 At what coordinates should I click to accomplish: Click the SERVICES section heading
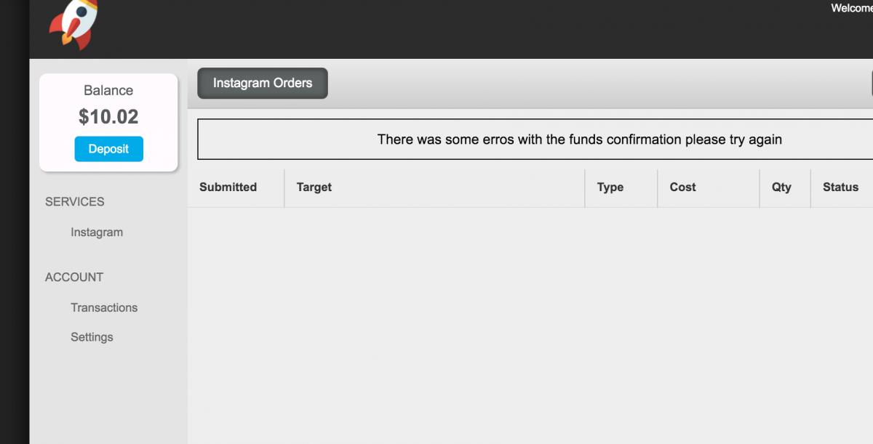(75, 201)
